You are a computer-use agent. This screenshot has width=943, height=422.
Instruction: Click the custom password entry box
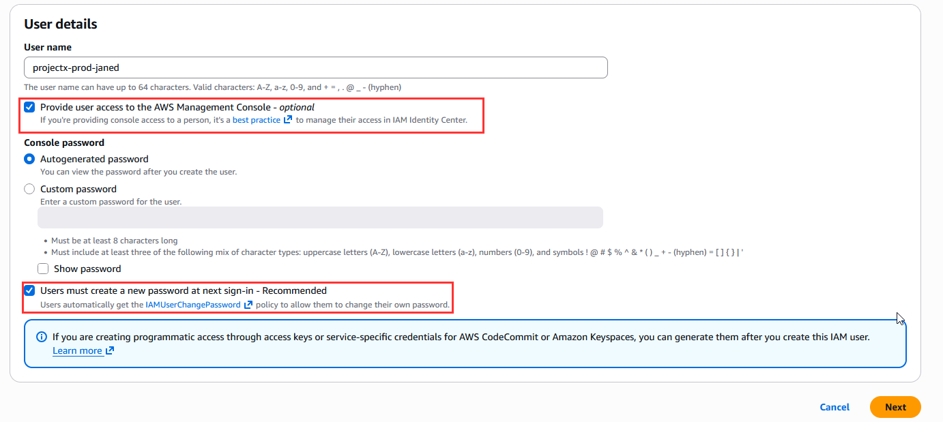pos(320,217)
